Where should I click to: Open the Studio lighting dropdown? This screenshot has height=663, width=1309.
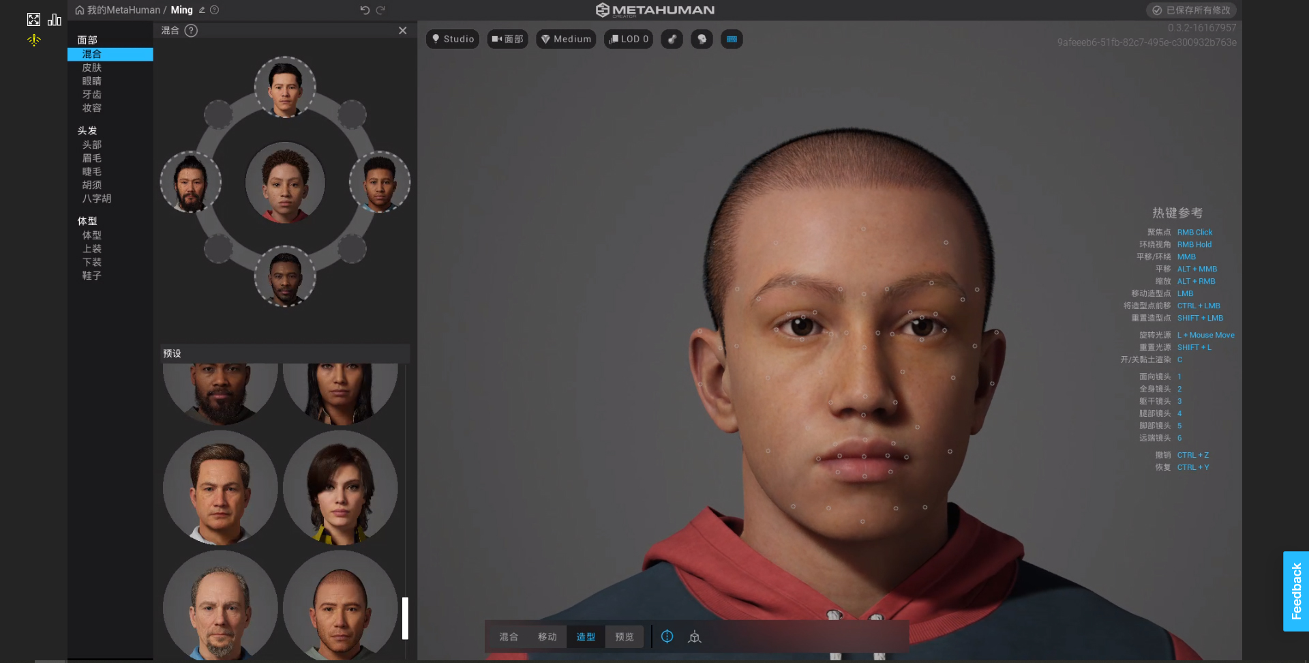[453, 39]
